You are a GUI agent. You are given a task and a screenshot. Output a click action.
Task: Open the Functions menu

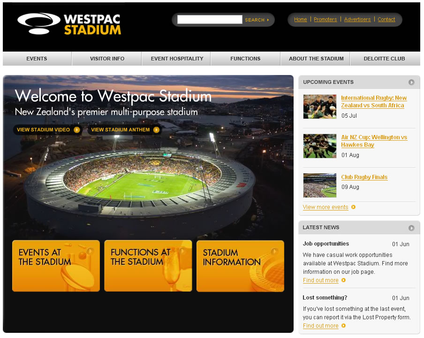coord(245,59)
